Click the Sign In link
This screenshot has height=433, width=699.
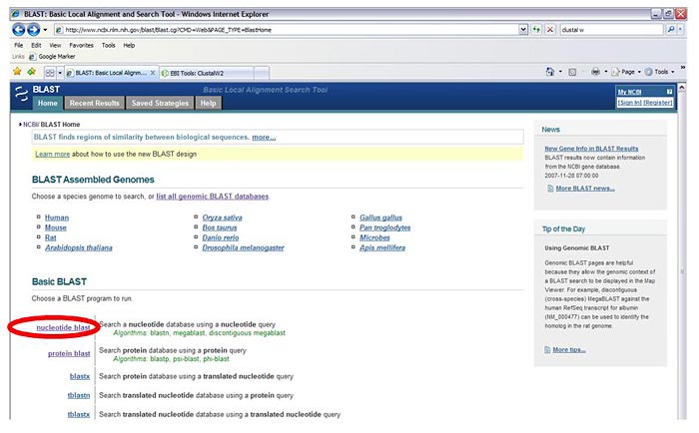(629, 103)
